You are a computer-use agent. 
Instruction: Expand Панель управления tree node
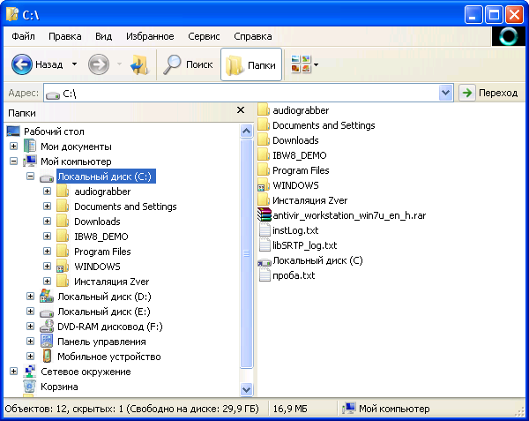point(30,341)
